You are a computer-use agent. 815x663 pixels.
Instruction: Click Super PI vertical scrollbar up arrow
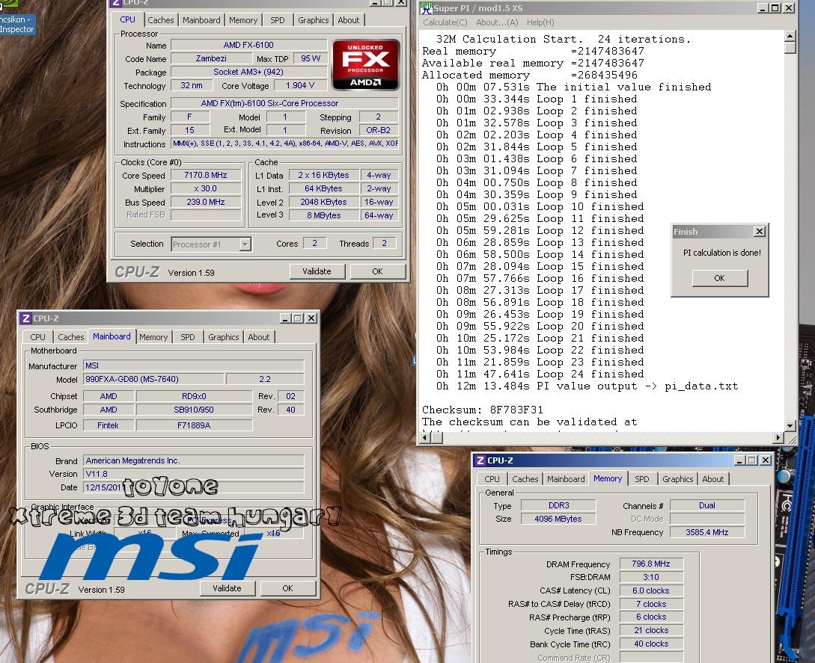(x=790, y=36)
